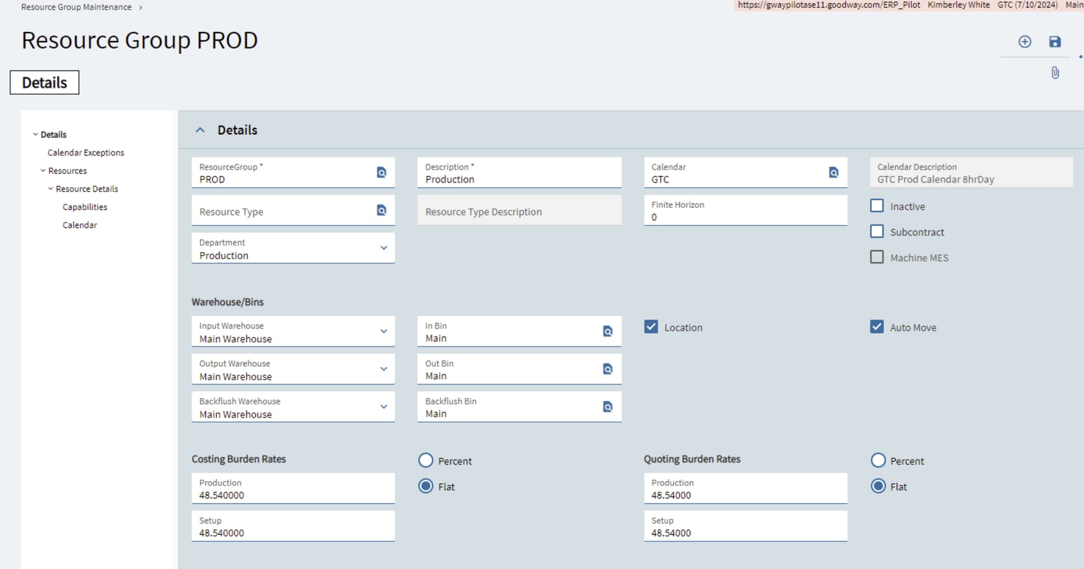Open Capabilities in the navigation tree
Image resolution: width=1084 pixels, height=569 pixels.
85,207
